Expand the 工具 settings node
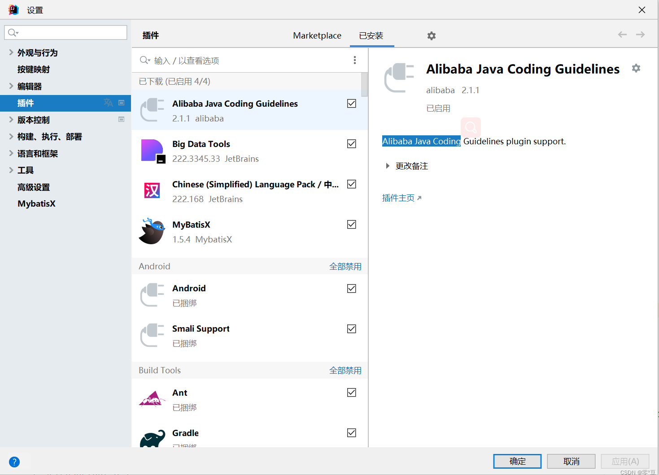Screen dimensions: 659x475 pos(11,170)
